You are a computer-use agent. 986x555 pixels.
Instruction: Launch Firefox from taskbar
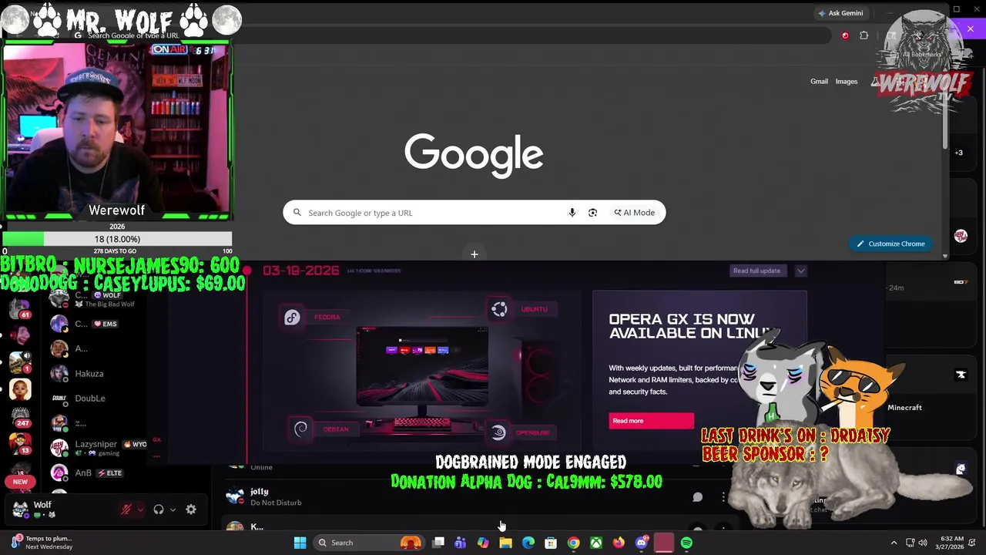pyautogui.click(x=619, y=543)
